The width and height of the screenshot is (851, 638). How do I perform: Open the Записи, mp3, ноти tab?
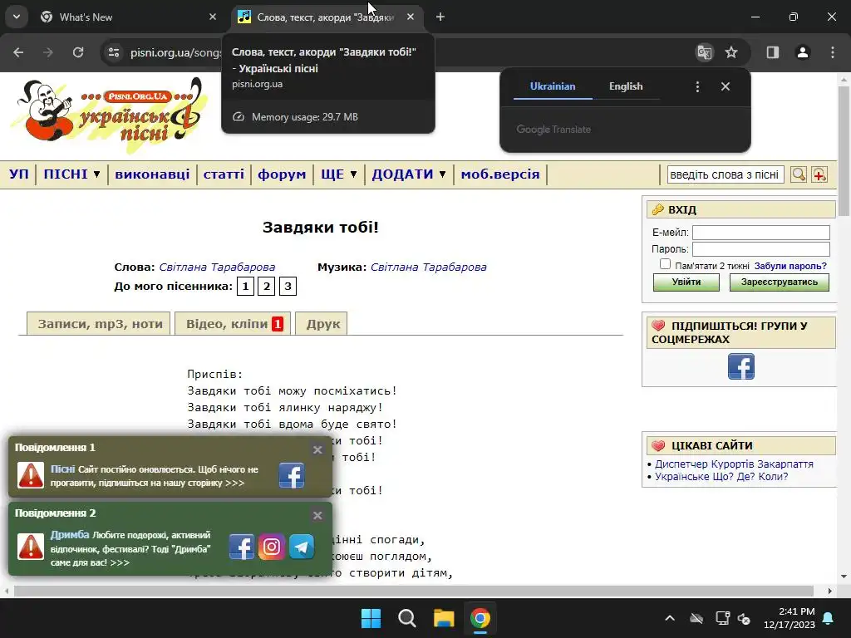click(99, 324)
